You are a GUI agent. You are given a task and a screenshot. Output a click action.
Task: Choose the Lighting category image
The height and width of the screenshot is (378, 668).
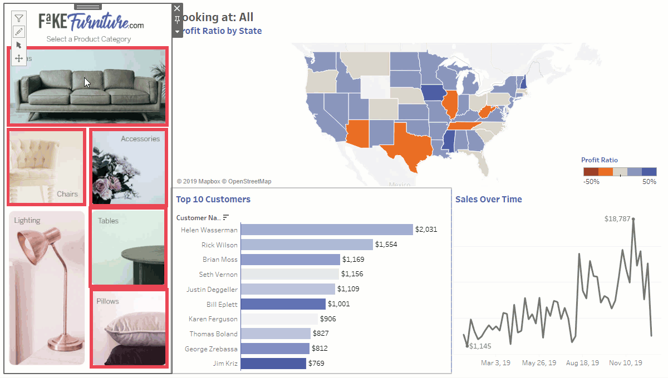pos(47,288)
